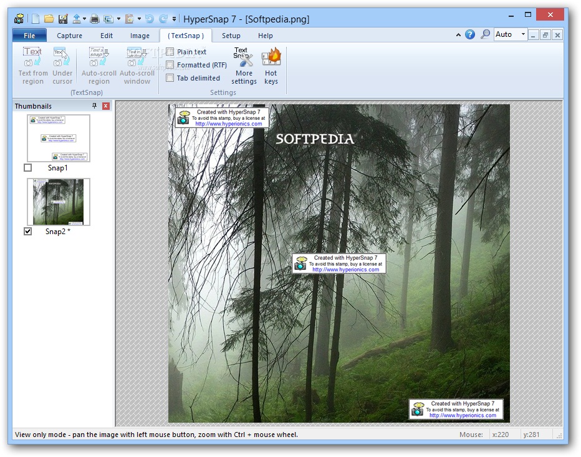This screenshot has height=457, width=581.
Task: Open the Help tab
Action: point(266,36)
